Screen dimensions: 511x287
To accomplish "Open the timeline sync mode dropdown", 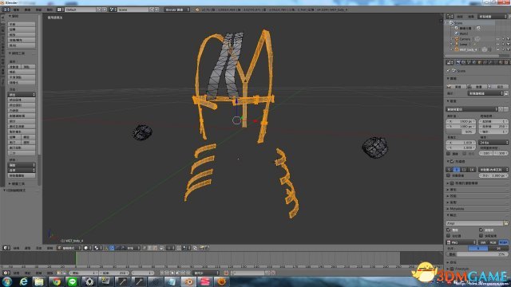I will [206, 273].
